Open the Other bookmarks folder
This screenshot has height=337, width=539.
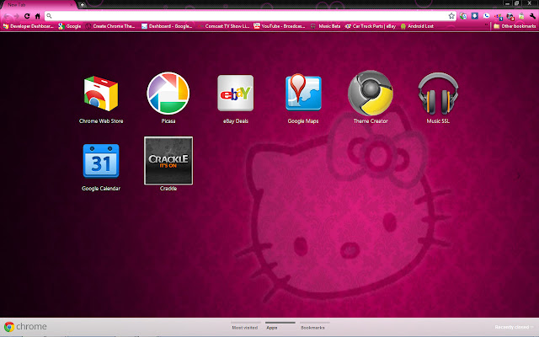coord(515,26)
